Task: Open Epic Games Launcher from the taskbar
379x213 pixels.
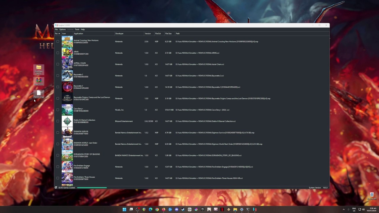Action: 203,209
